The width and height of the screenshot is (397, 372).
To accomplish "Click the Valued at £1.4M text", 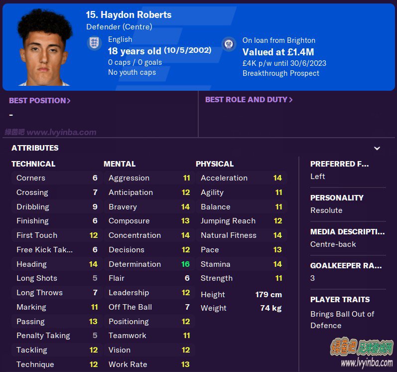I will pyautogui.click(x=278, y=52).
